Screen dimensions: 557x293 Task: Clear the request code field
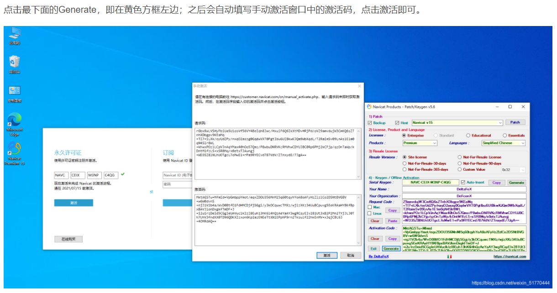click(375, 221)
